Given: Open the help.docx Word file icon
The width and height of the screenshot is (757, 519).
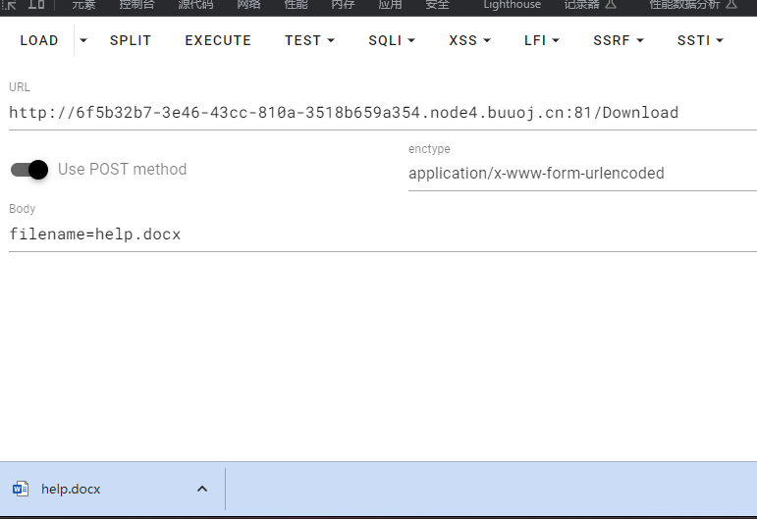Looking at the screenshot, I should 21,489.
